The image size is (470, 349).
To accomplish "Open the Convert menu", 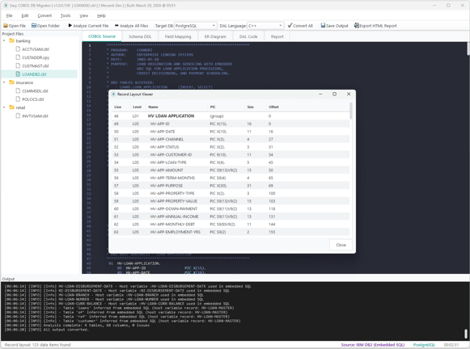I will (x=44, y=15).
